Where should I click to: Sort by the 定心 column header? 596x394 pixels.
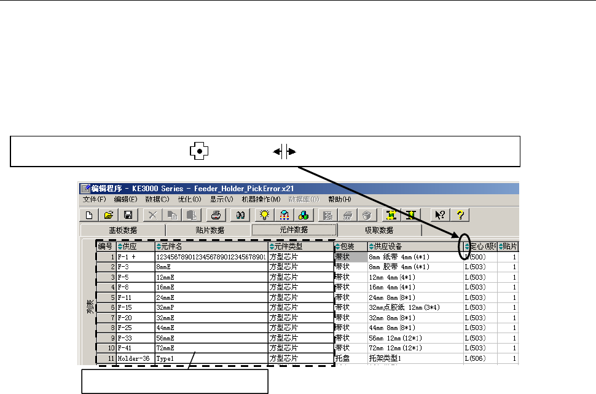click(480, 246)
